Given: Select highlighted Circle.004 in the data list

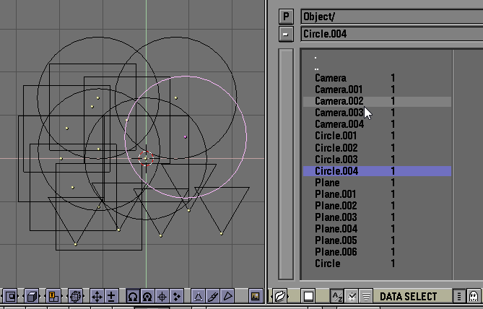Looking at the screenshot, I should (377, 171).
